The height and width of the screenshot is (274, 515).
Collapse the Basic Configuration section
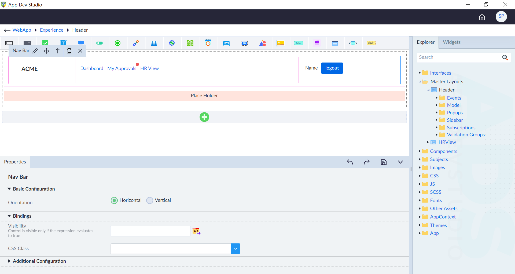point(9,189)
